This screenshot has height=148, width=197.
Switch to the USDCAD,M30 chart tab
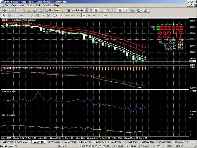181,142
